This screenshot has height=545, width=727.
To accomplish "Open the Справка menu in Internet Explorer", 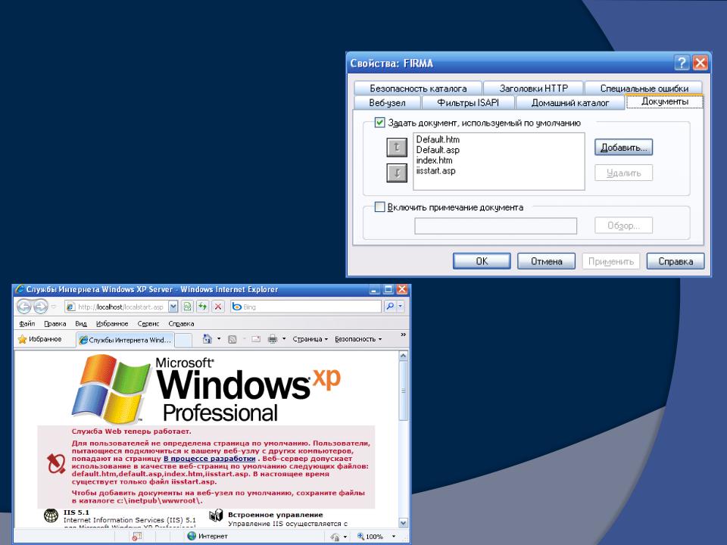I will click(x=181, y=323).
